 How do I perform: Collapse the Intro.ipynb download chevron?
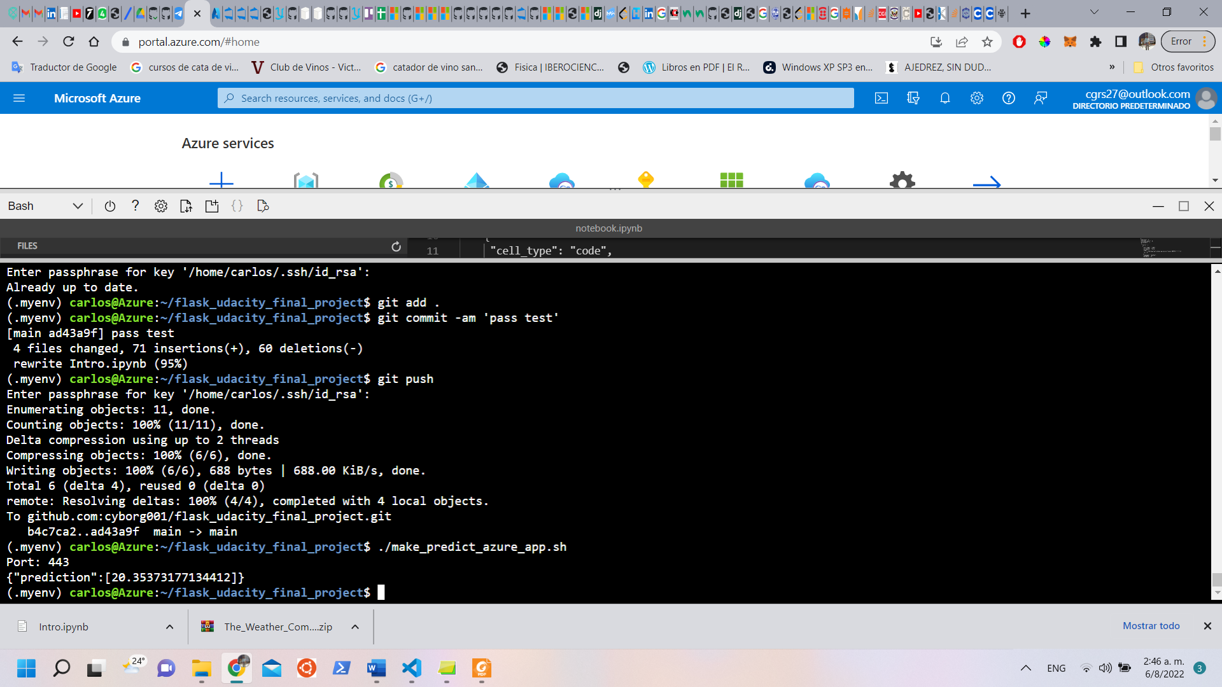[x=169, y=627]
